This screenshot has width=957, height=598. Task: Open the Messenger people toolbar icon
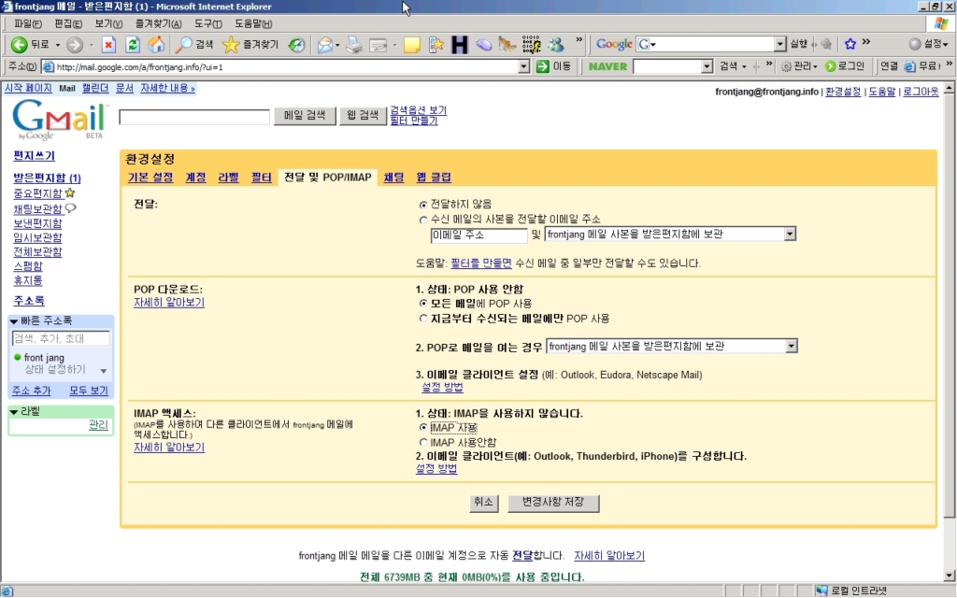click(555, 45)
